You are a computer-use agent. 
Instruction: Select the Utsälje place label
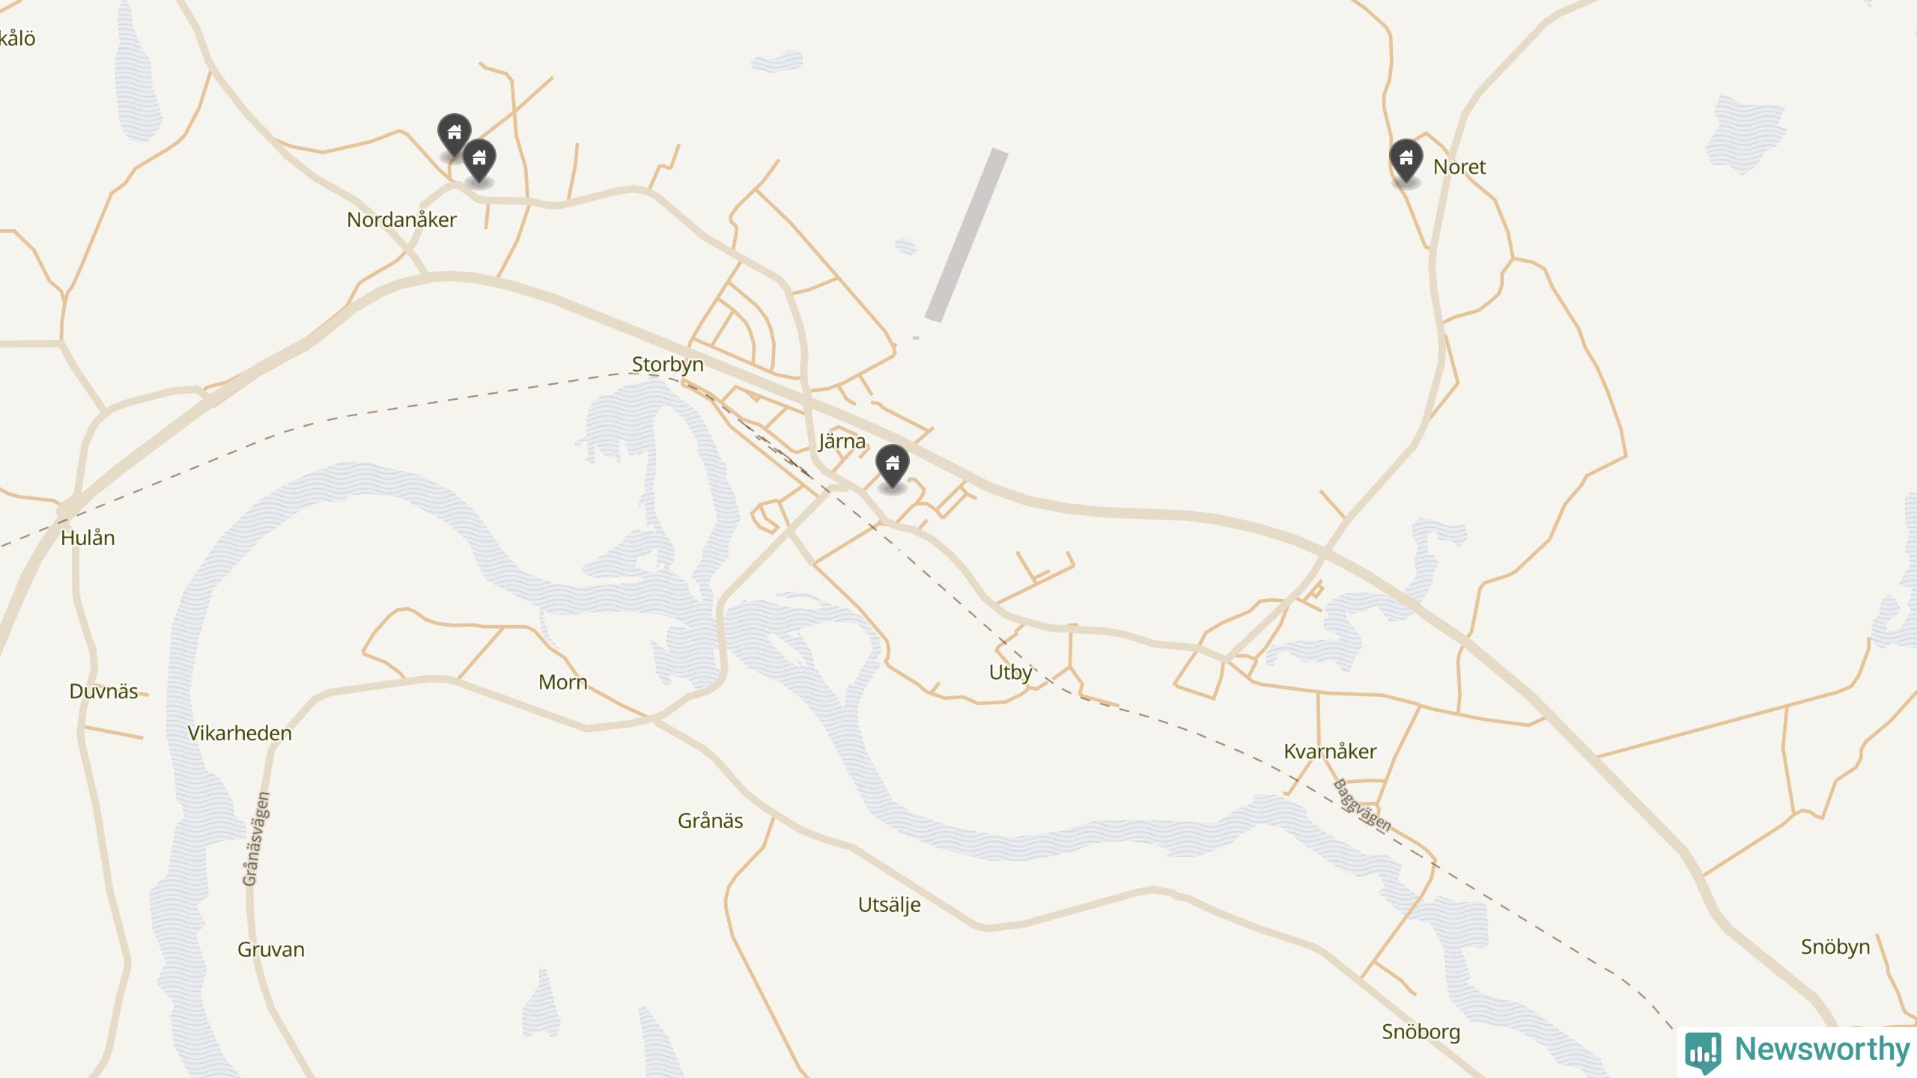coord(889,906)
